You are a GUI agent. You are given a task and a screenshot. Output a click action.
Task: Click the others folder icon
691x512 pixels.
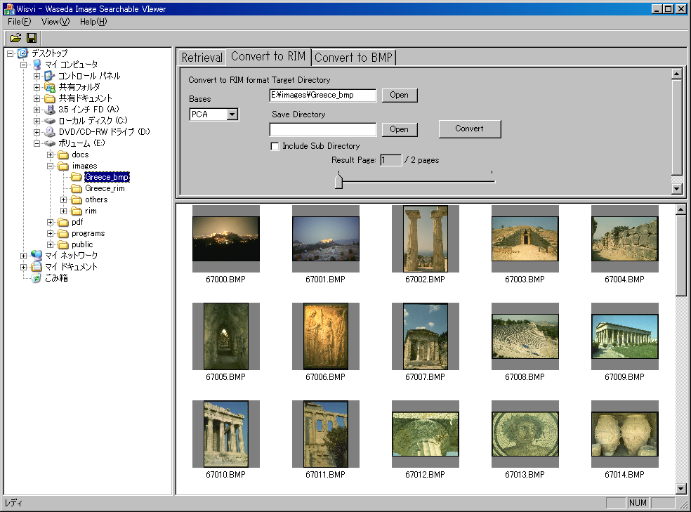pyautogui.click(x=77, y=199)
